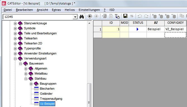Screen dimensions: 187x107
Task: Expand the Teile und Bearbeitungen node
Action: click(15, 34)
